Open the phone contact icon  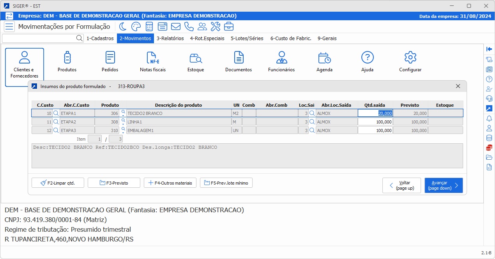click(189, 26)
